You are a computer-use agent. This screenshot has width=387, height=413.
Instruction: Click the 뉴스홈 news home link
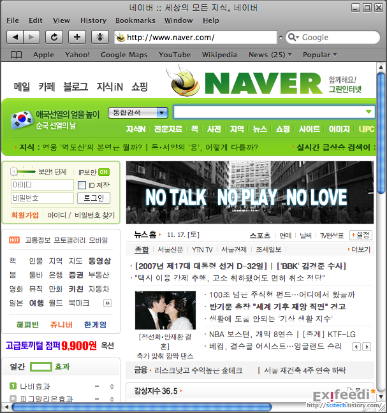click(x=145, y=235)
